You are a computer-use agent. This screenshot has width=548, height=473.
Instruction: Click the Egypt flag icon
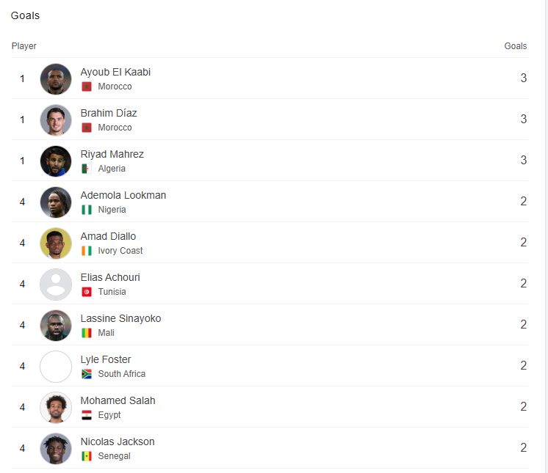[x=87, y=415]
